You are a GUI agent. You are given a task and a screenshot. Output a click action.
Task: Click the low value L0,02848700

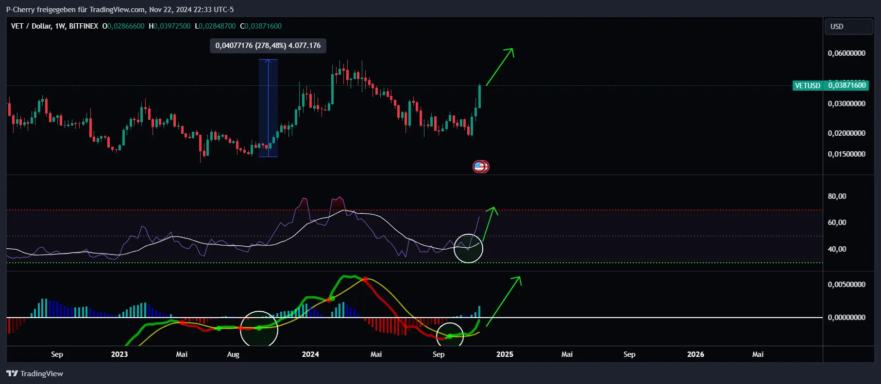(215, 26)
